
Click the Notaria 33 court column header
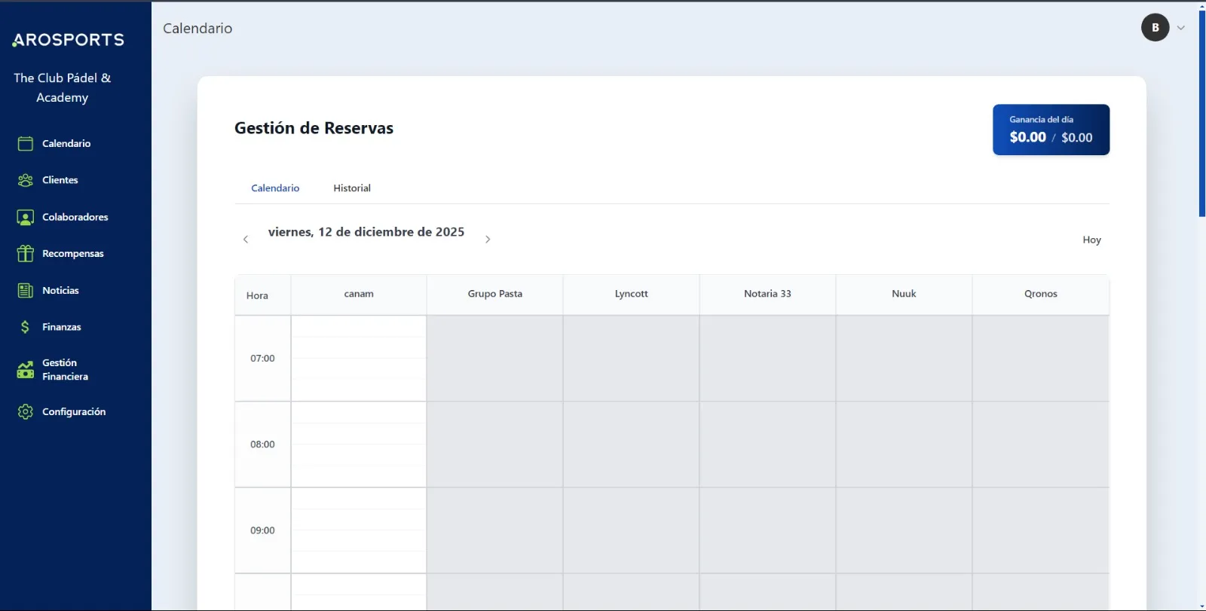(767, 294)
